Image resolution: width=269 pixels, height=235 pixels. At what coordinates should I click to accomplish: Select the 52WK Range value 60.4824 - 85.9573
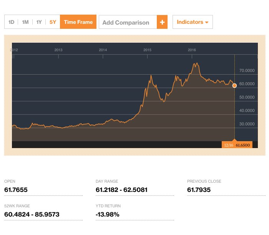click(32, 214)
